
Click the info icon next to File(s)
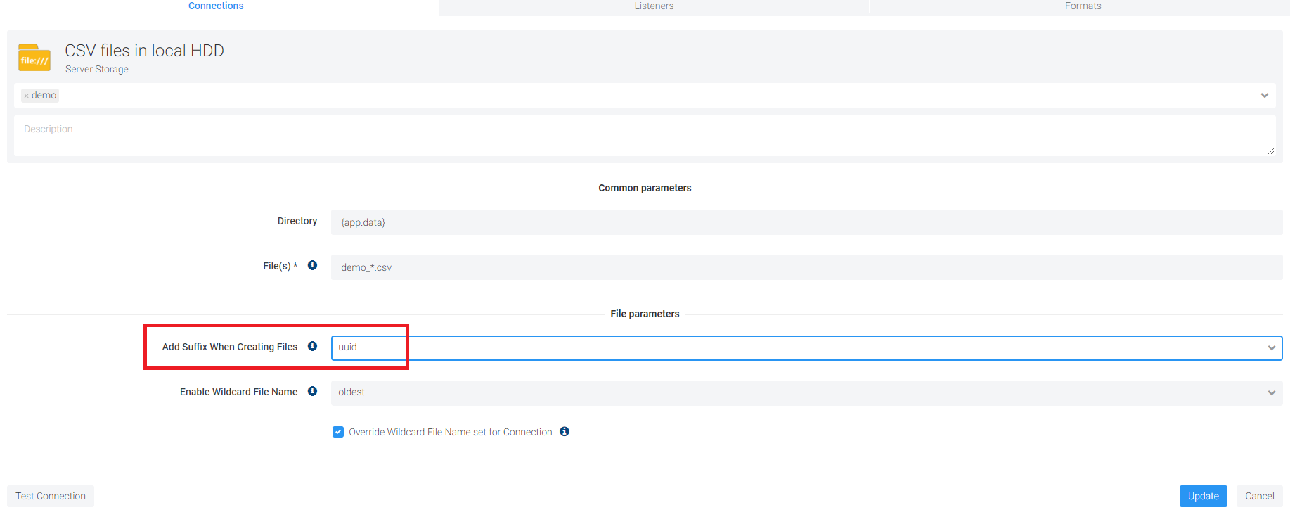[312, 265]
